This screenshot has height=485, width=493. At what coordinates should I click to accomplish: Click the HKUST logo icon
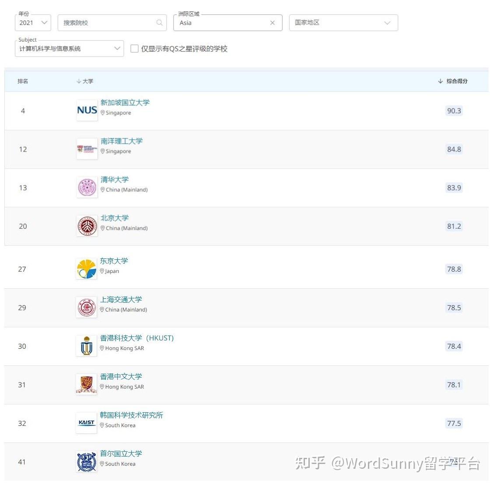(86, 346)
